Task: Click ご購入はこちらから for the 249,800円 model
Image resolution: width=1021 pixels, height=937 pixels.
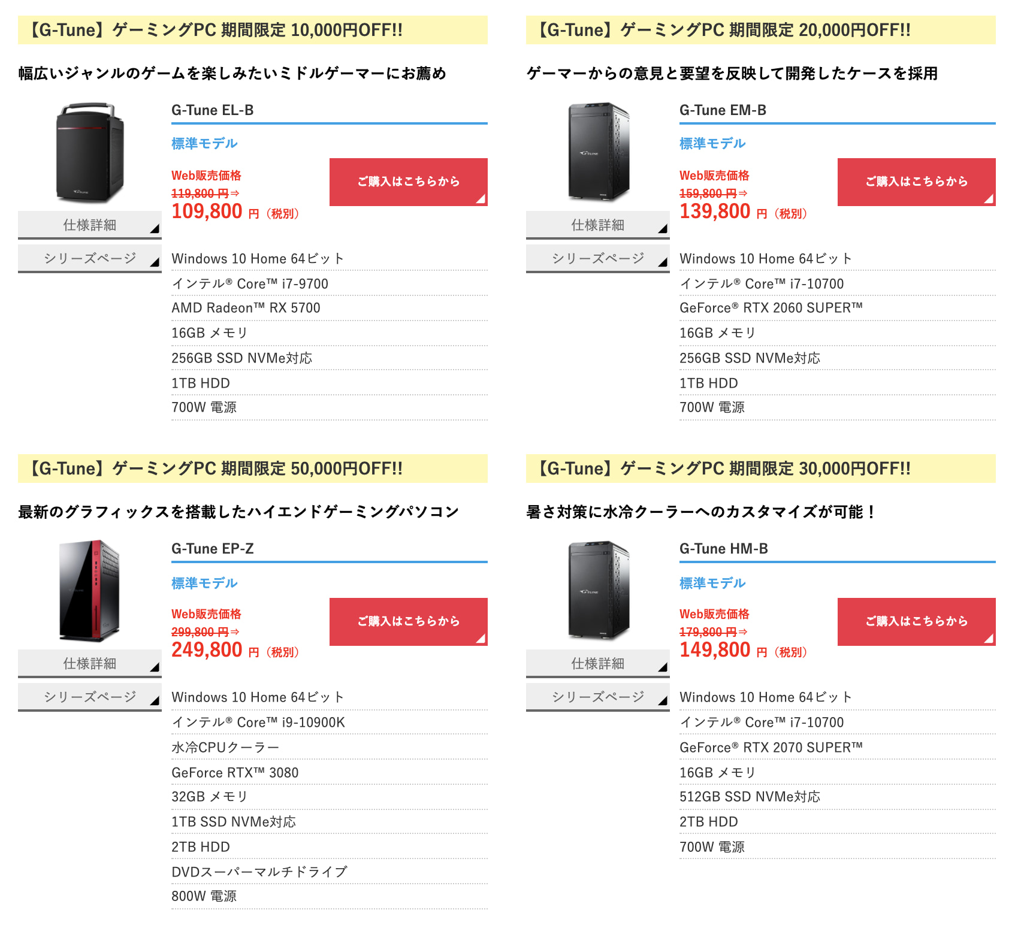Action: click(409, 622)
